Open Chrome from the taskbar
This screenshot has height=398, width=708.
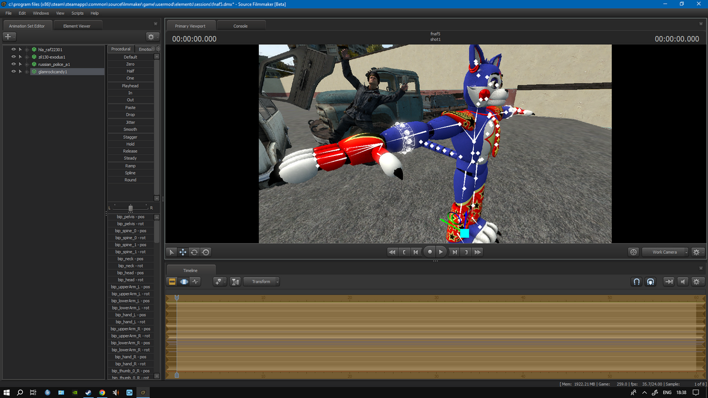tap(102, 392)
